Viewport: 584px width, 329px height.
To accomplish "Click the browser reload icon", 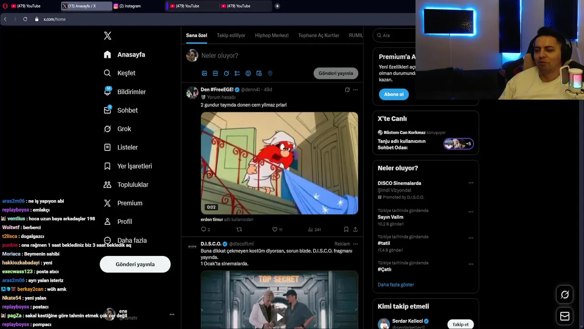I will [x=25, y=19].
